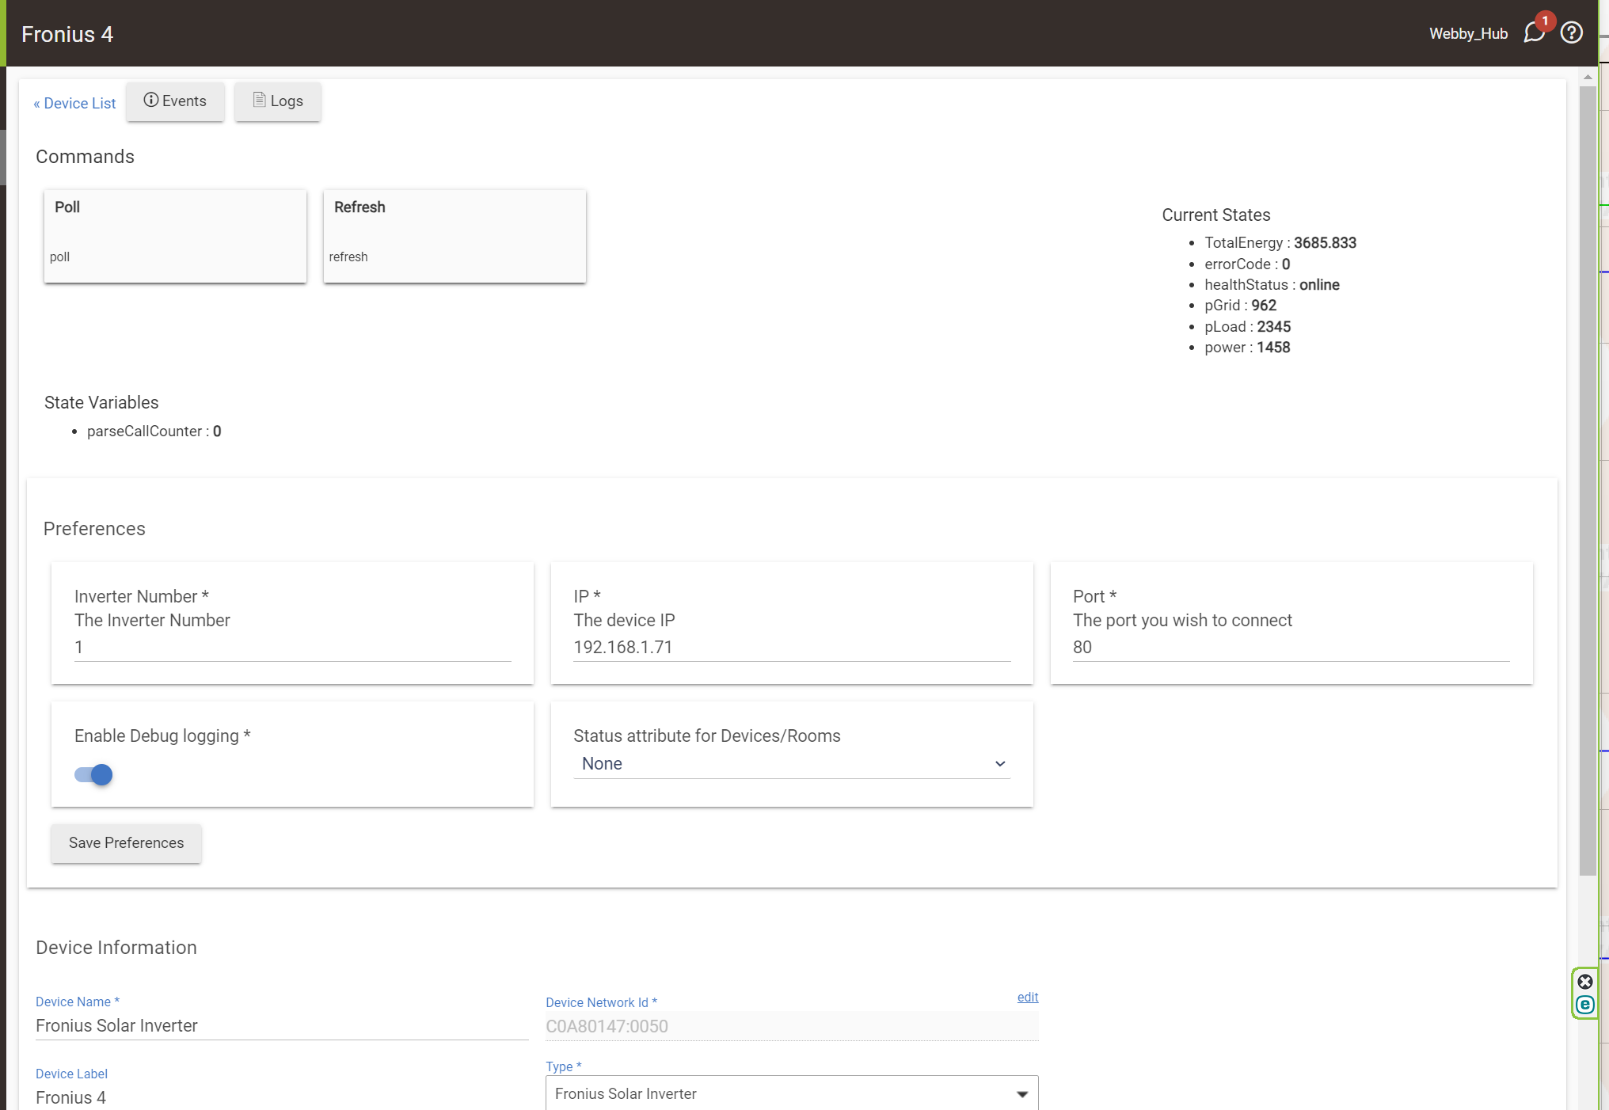1609x1110 pixels.
Task: Open the notifications chat bubble icon
Action: [1534, 32]
